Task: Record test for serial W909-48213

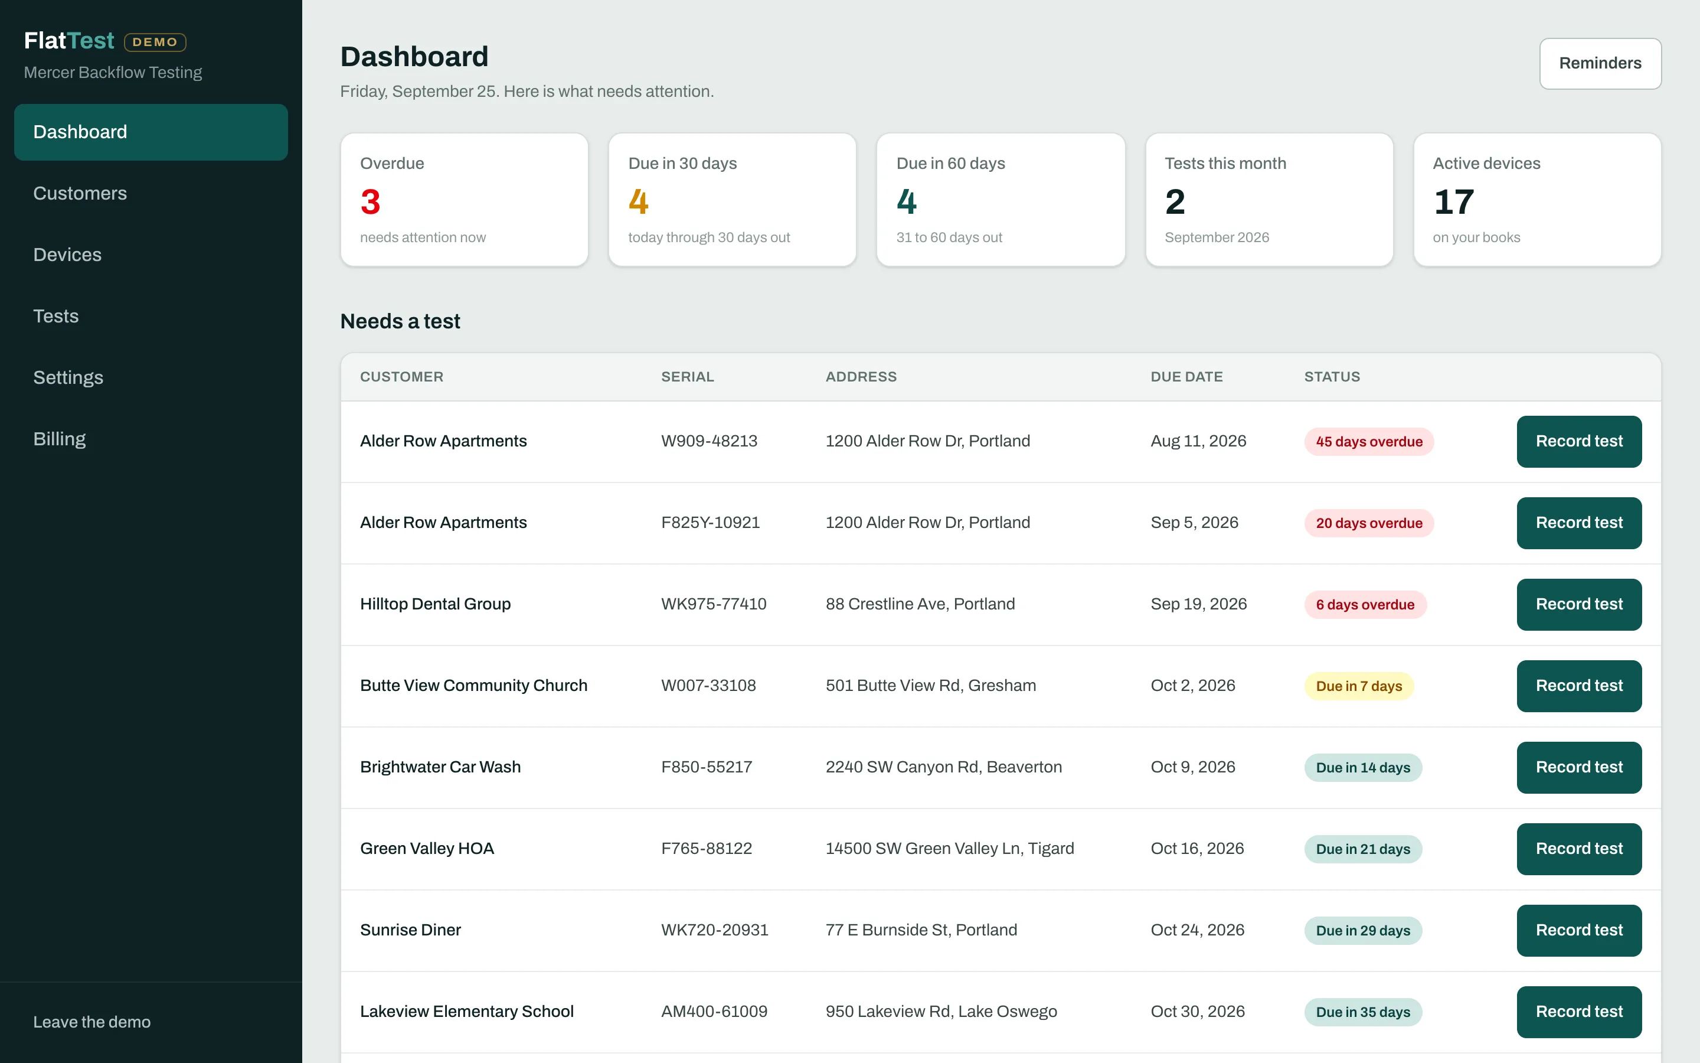Action: pyautogui.click(x=1578, y=442)
